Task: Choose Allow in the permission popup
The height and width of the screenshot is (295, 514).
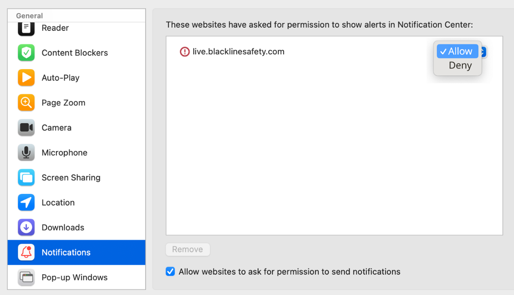Action: click(457, 51)
